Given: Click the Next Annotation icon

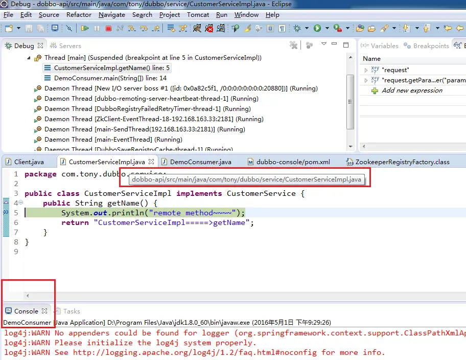Looking at the screenshot, I should (x=407, y=28).
